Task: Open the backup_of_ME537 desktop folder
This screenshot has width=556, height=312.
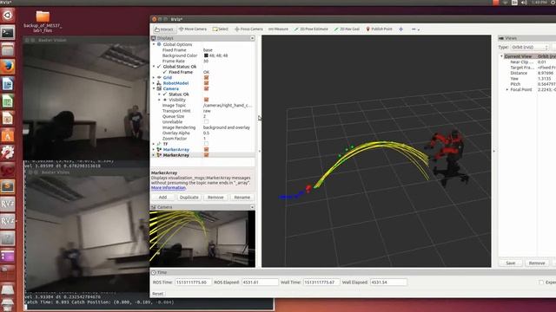Action: 43,21
